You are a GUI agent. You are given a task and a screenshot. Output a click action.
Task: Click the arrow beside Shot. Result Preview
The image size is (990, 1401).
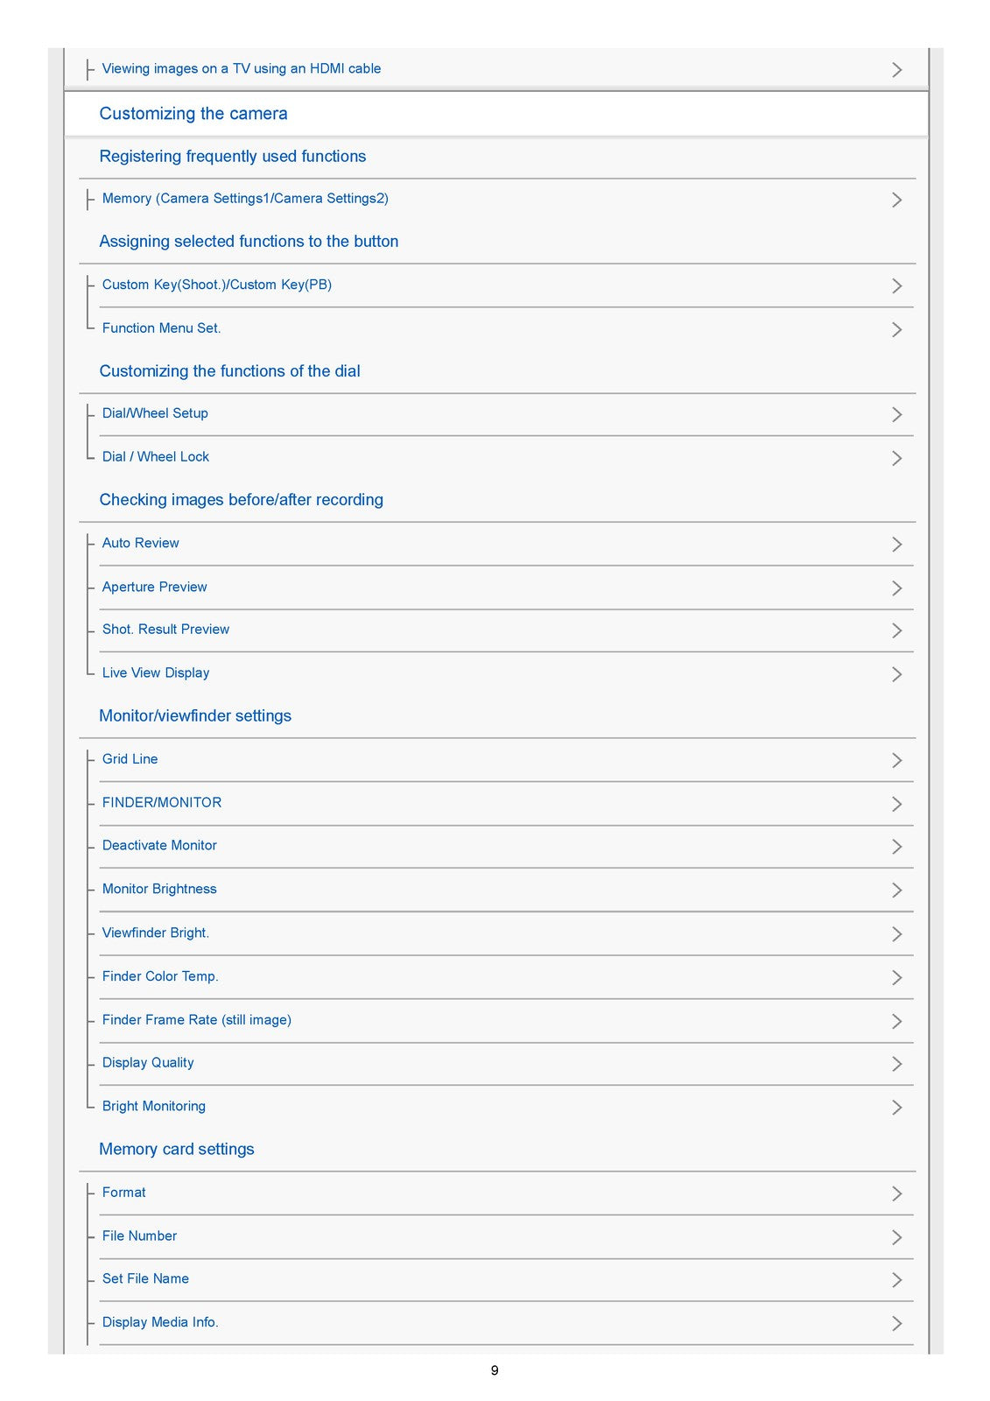(896, 630)
